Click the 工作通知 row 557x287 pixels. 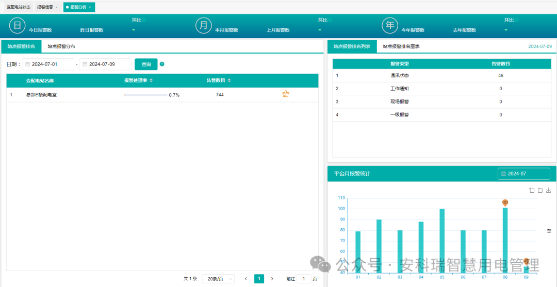(x=441, y=89)
